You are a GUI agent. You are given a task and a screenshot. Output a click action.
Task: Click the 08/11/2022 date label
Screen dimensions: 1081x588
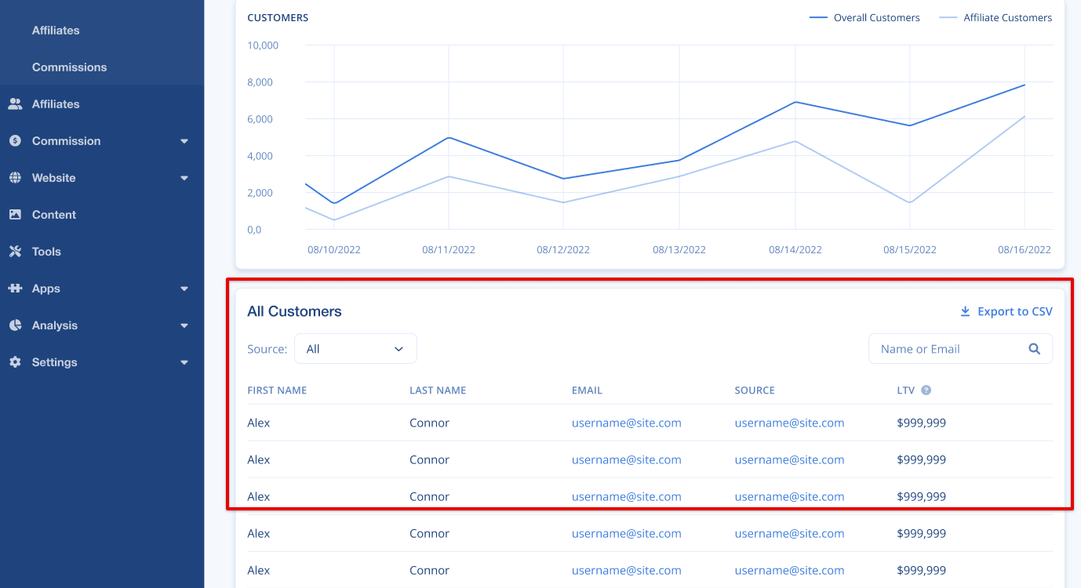tap(449, 250)
